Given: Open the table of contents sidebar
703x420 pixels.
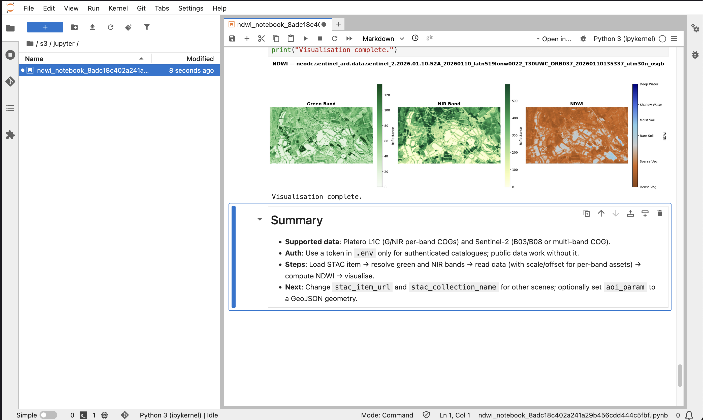Looking at the screenshot, I should point(10,108).
